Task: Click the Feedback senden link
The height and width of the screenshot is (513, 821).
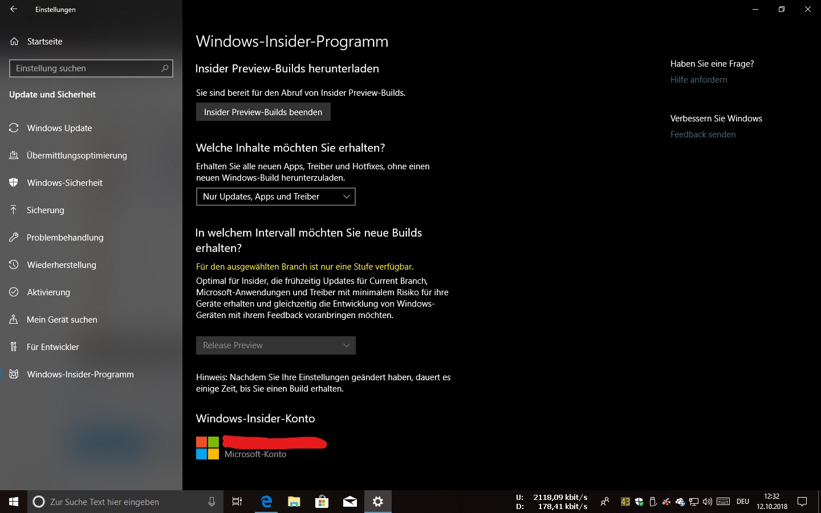Action: pos(703,135)
